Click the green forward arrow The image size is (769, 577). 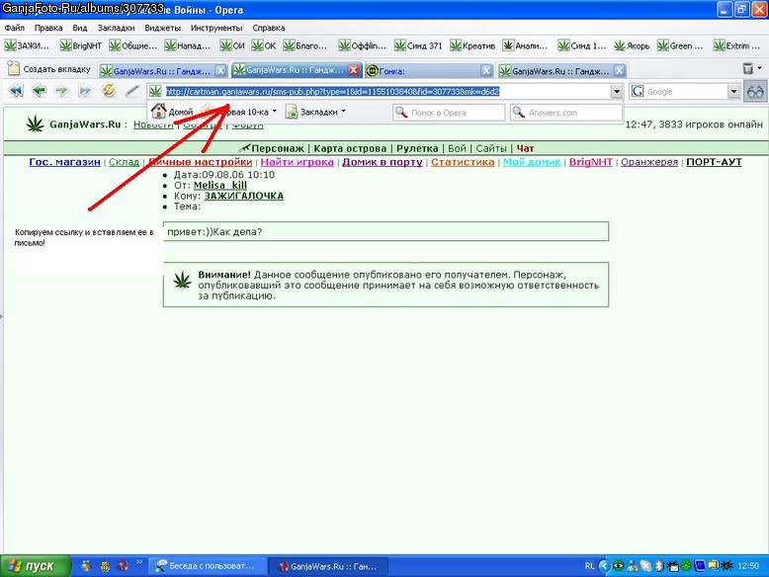coord(61,91)
